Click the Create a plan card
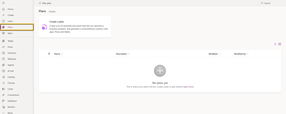The width and height of the screenshot is (286, 114). (x=75, y=27)
